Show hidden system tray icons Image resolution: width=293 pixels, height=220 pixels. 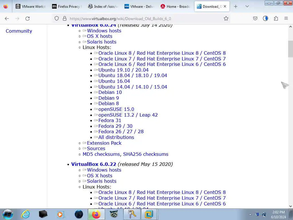(250, 215)
